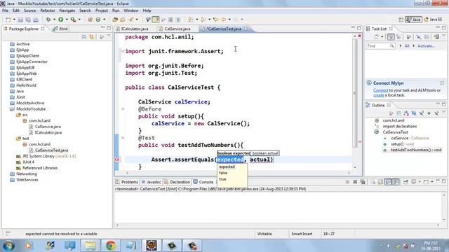
Task: Click the Save icon in the toolbar
Action: point(20,20)
